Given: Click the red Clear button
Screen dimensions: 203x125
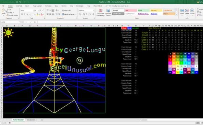Looking at the screenshot, I should point(124,28).
